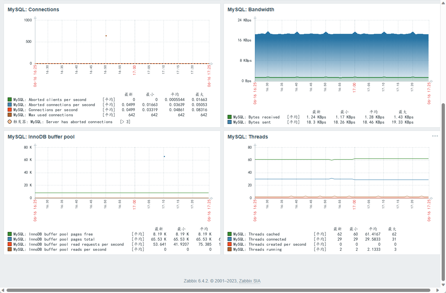Click the Zabbix 6.4.2 copyright footer text
The image size is (446, 293).
[x=210, y=281]
